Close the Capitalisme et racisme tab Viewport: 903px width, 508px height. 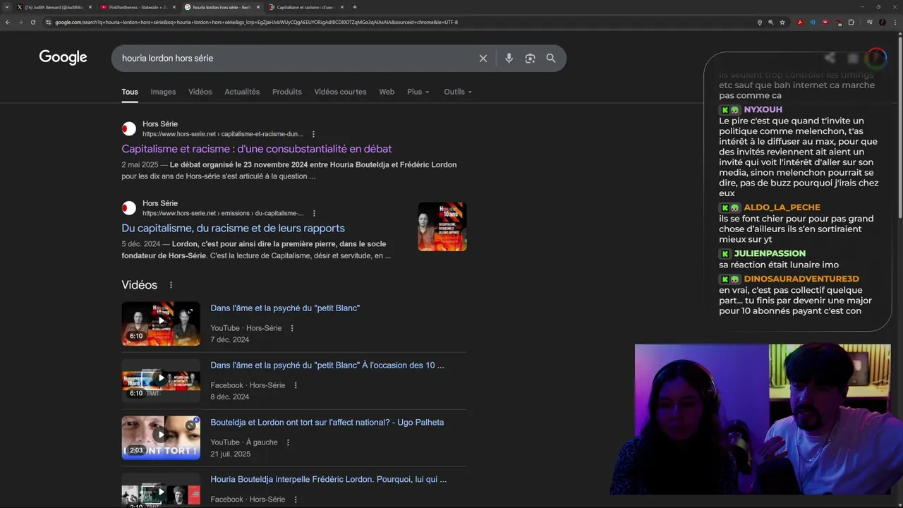coord(342,7)
